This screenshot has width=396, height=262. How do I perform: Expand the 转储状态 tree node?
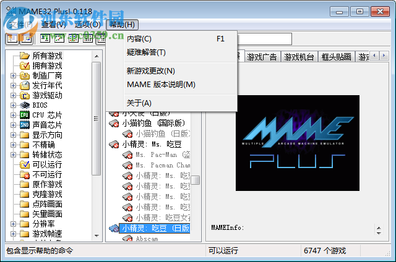tap(13, 154)
